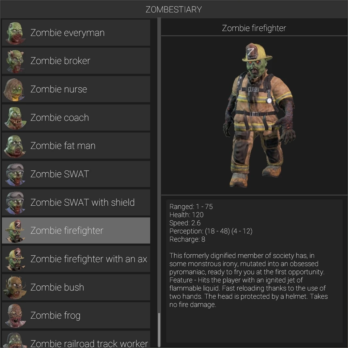Click the Zombie coach head icon
The image size is (348, 348).
[15, 118]
